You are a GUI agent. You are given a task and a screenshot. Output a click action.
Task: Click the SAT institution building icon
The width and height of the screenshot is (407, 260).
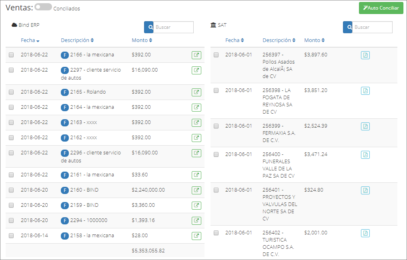click(x=213, y=25)
